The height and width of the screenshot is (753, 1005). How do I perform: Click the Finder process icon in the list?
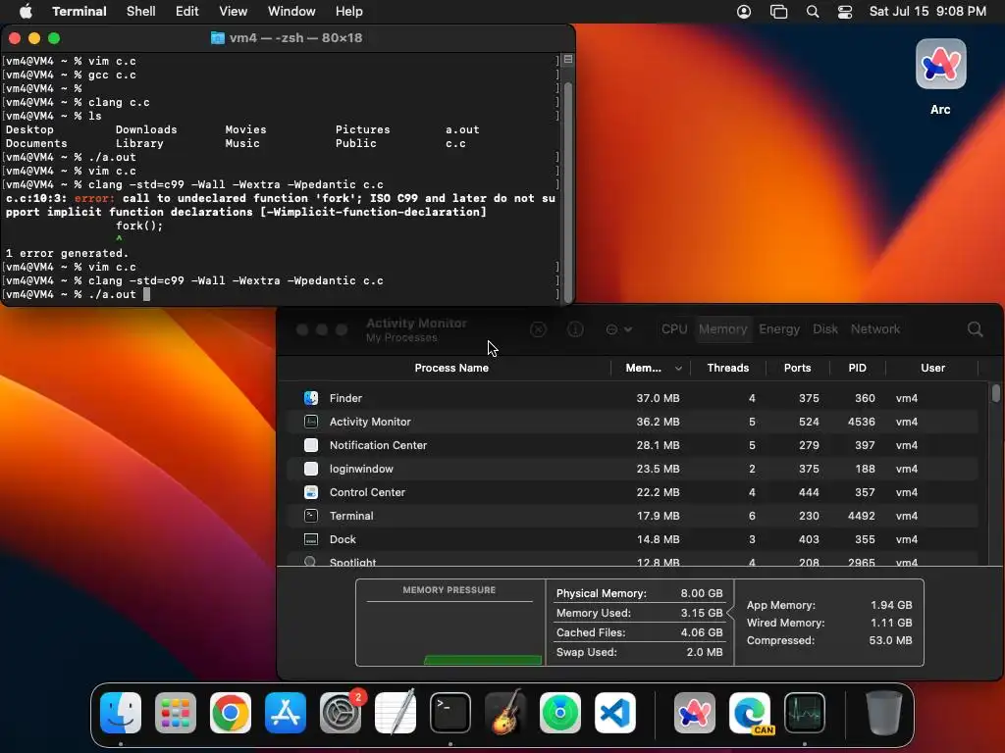pos(311,398)
